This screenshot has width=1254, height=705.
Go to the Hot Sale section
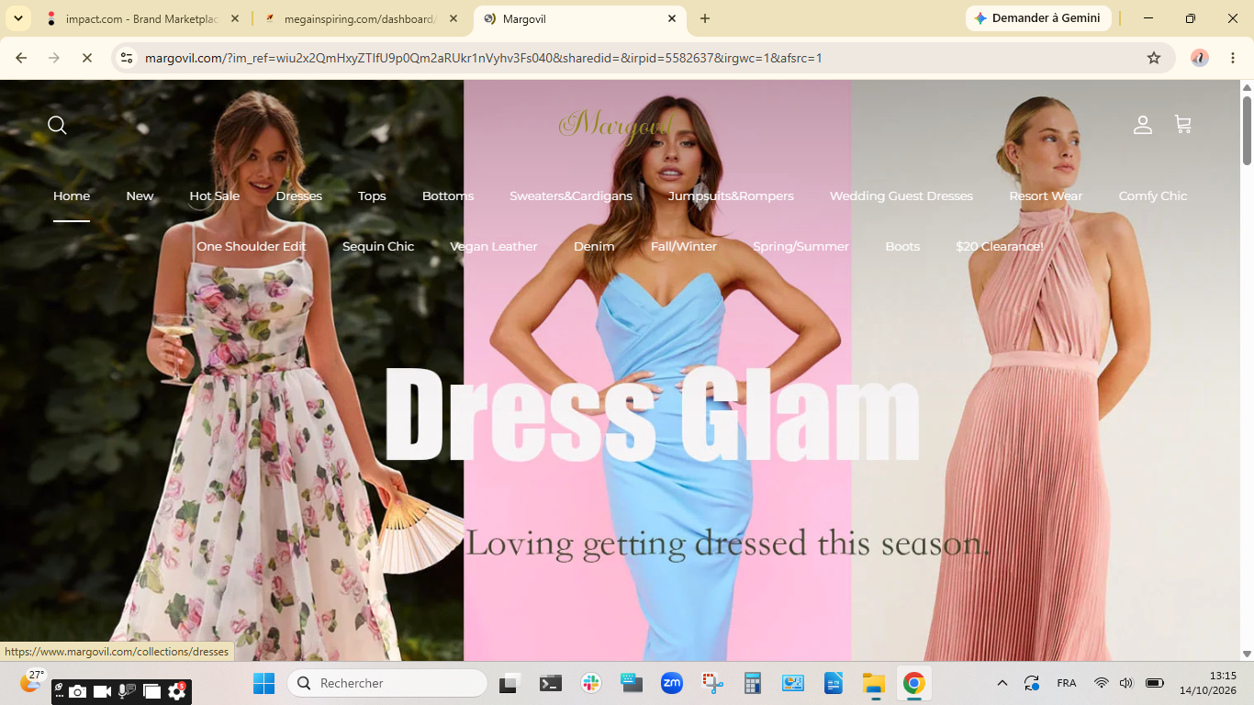tap(215, 196)
